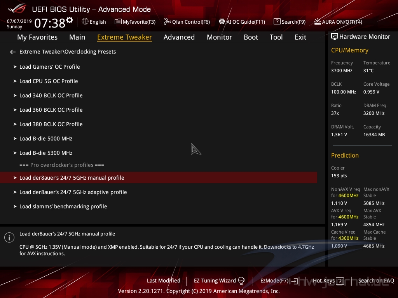Click the Search question mark icon

[277, 22]
